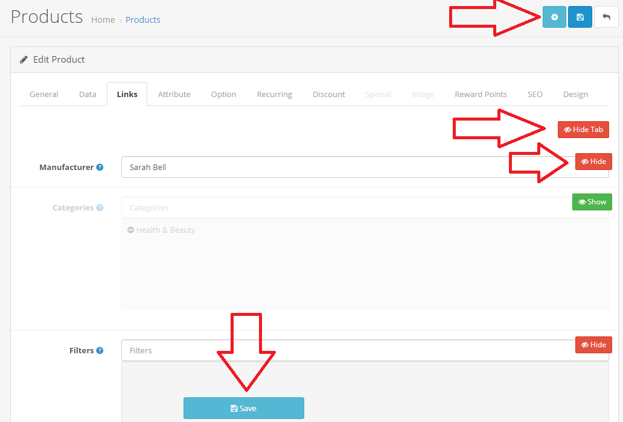Click the Filters field label

81,351
